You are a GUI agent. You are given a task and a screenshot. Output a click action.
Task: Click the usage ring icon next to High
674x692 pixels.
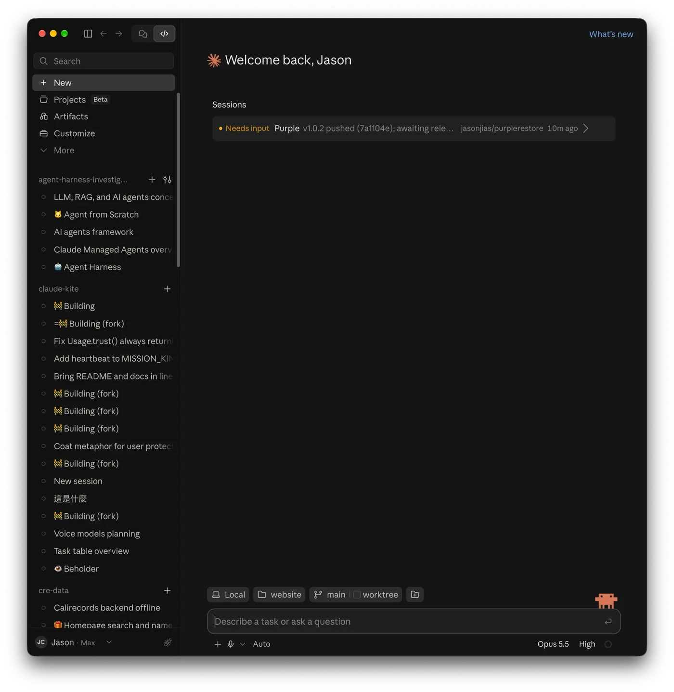608,644
